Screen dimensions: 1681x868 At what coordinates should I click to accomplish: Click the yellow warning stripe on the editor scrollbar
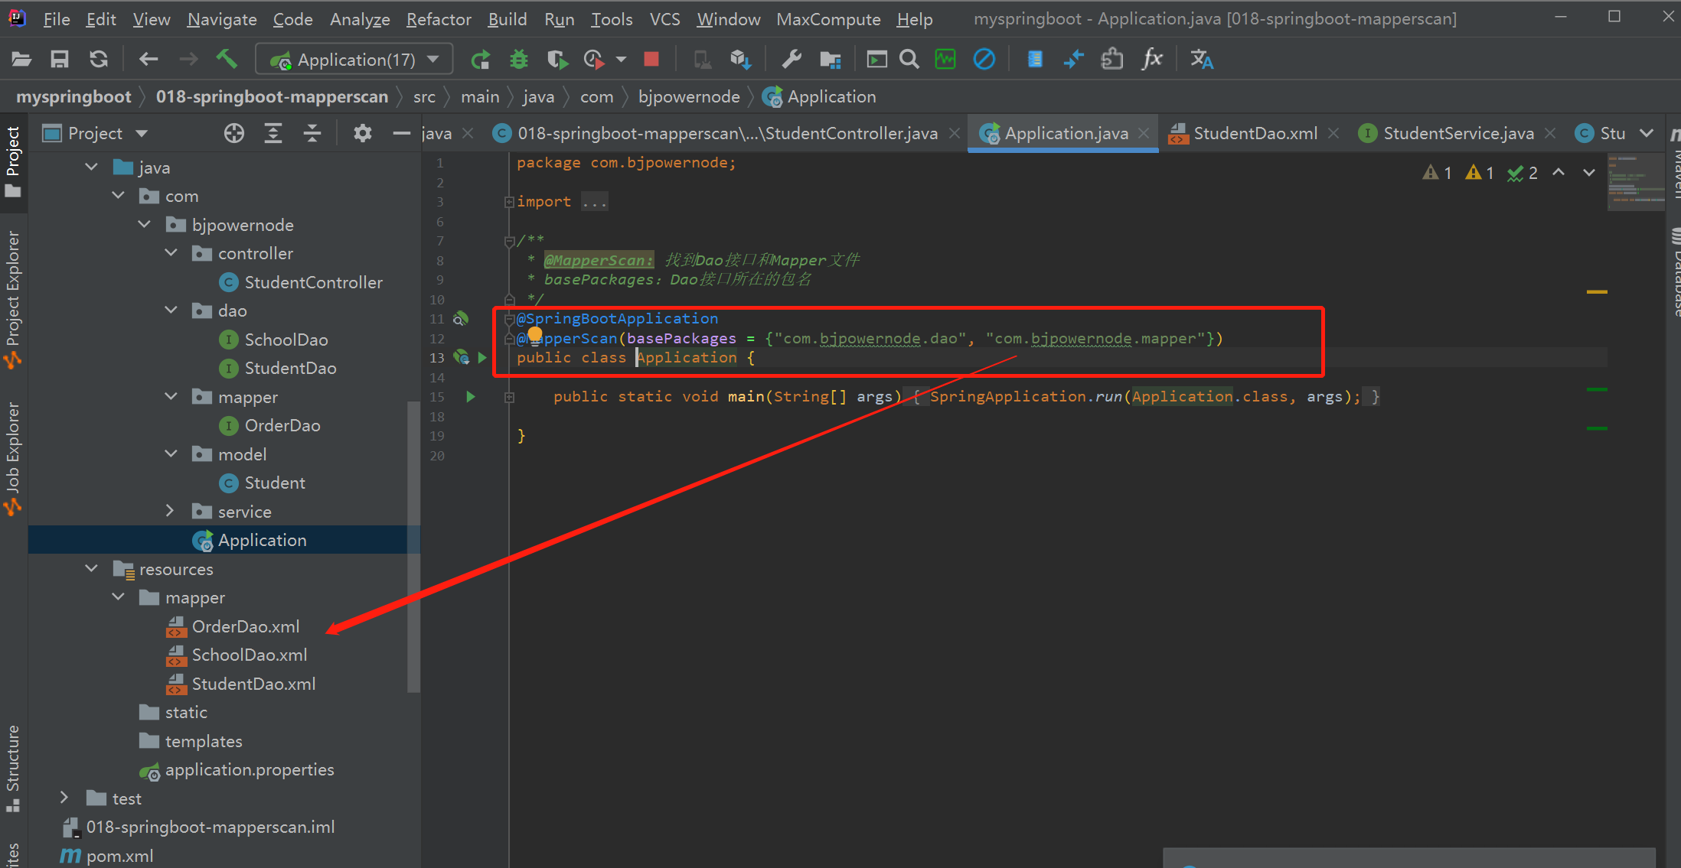(x=1597, y=292)
